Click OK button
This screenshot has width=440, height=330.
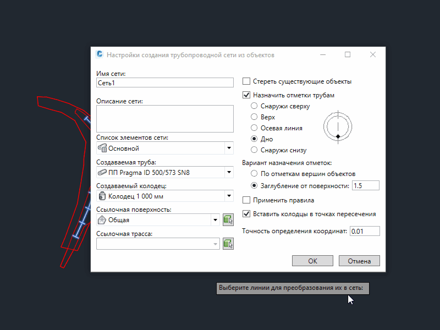point(312,261)
